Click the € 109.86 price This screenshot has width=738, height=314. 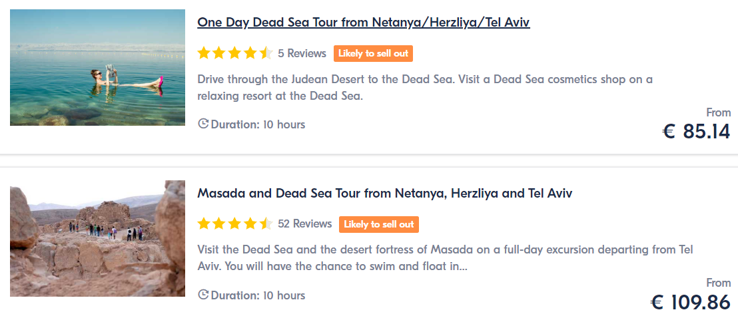(x=691, y=302)
